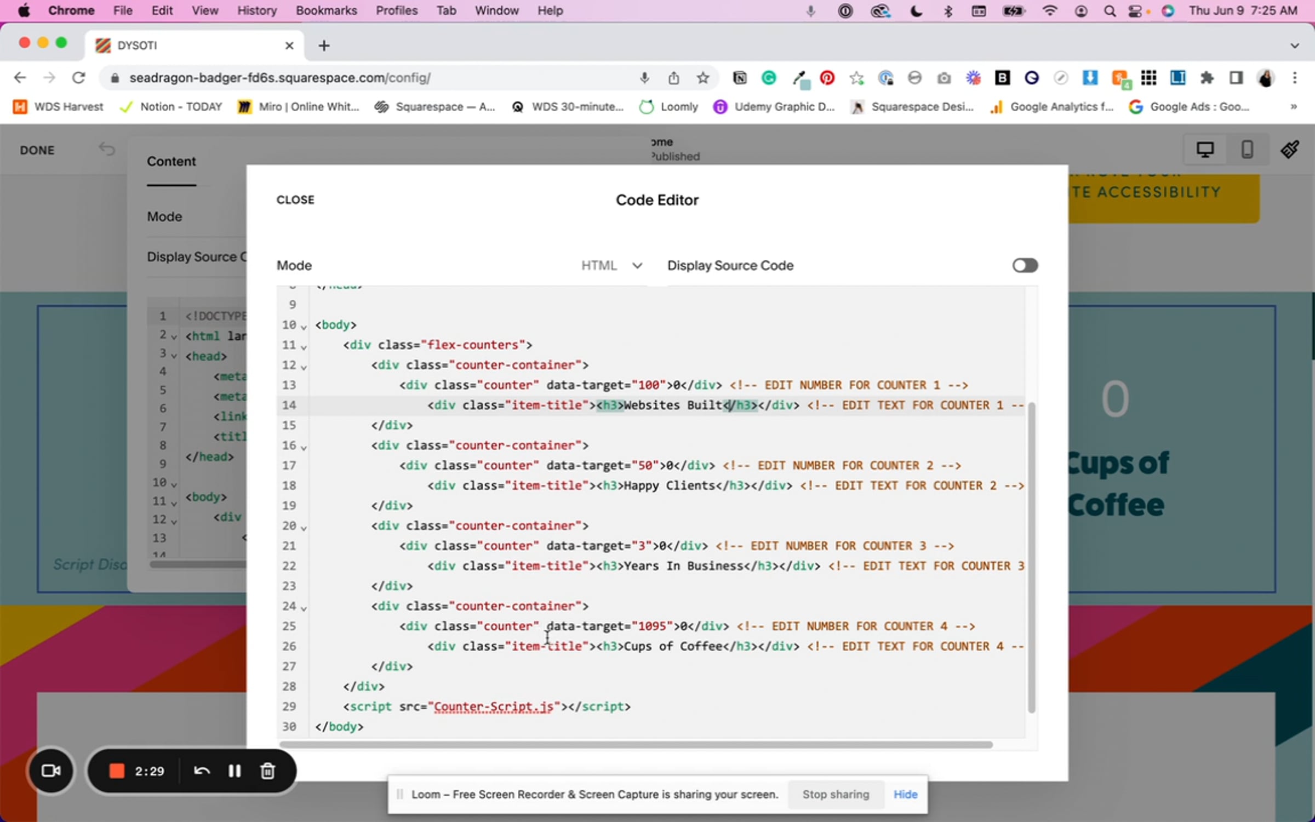Open the site styles paintbrush icon
This screenshot has height=822, width=1315.
[1290, 150]
